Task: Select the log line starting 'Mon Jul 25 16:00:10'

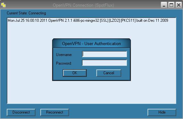Action: coord(88,20)
